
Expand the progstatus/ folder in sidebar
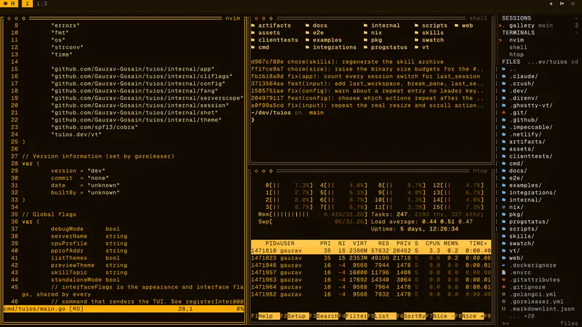[529, 222]
